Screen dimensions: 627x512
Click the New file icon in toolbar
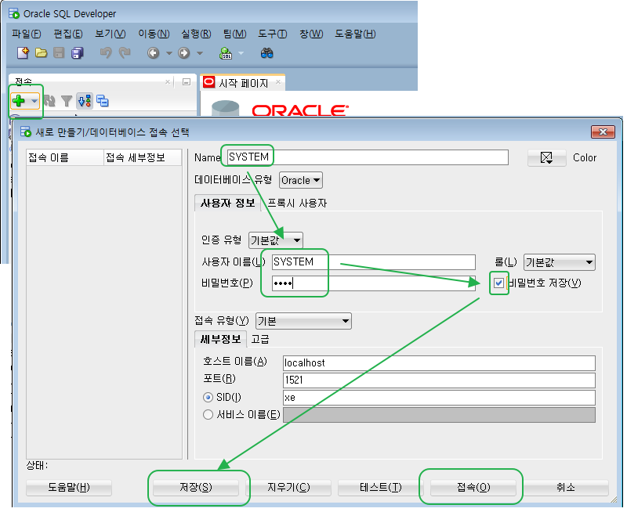coord(23,53)
